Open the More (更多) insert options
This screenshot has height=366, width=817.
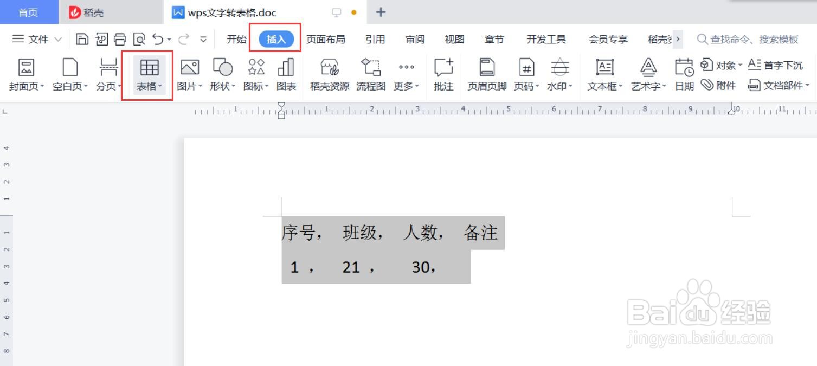[x=406, y=74]
